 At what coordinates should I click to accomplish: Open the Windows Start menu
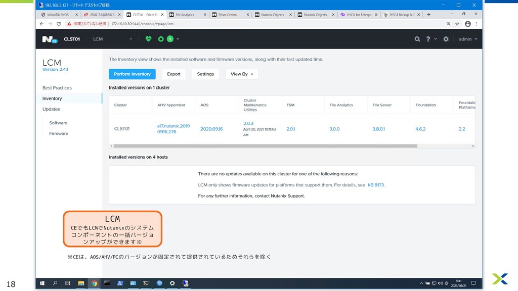click(x=42, y=283)
